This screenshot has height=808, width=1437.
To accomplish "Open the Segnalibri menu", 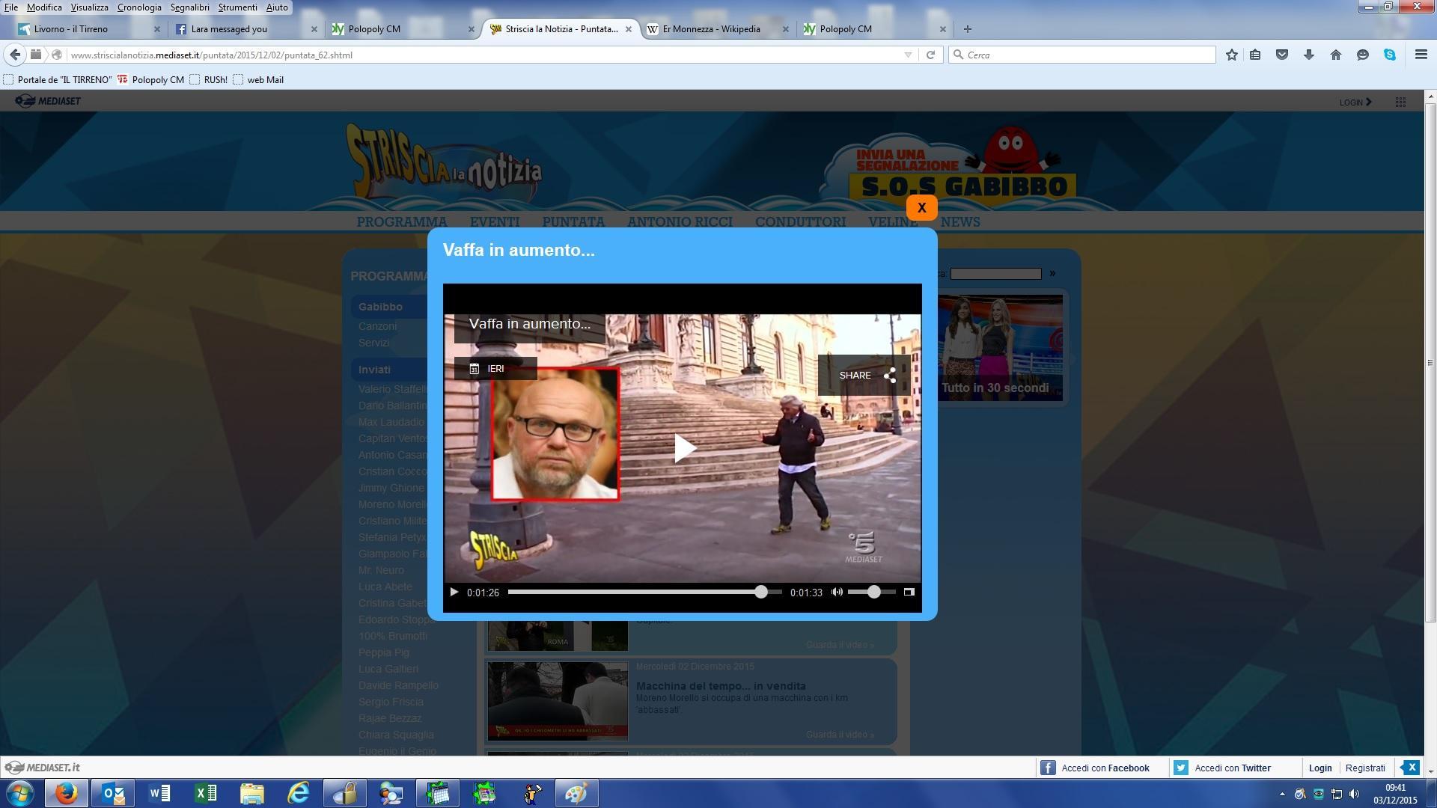I will click(x=189, y=7).
